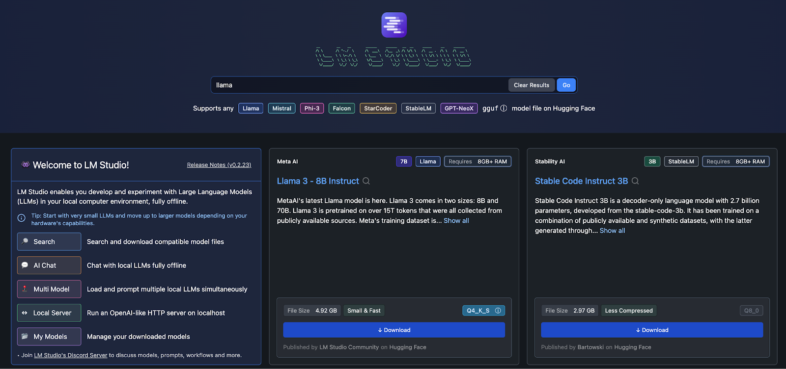This screenshot has height=369, width=786.
Task: Click the info icon on the Q4_K_S badge
Action: (x=498, y=311)
